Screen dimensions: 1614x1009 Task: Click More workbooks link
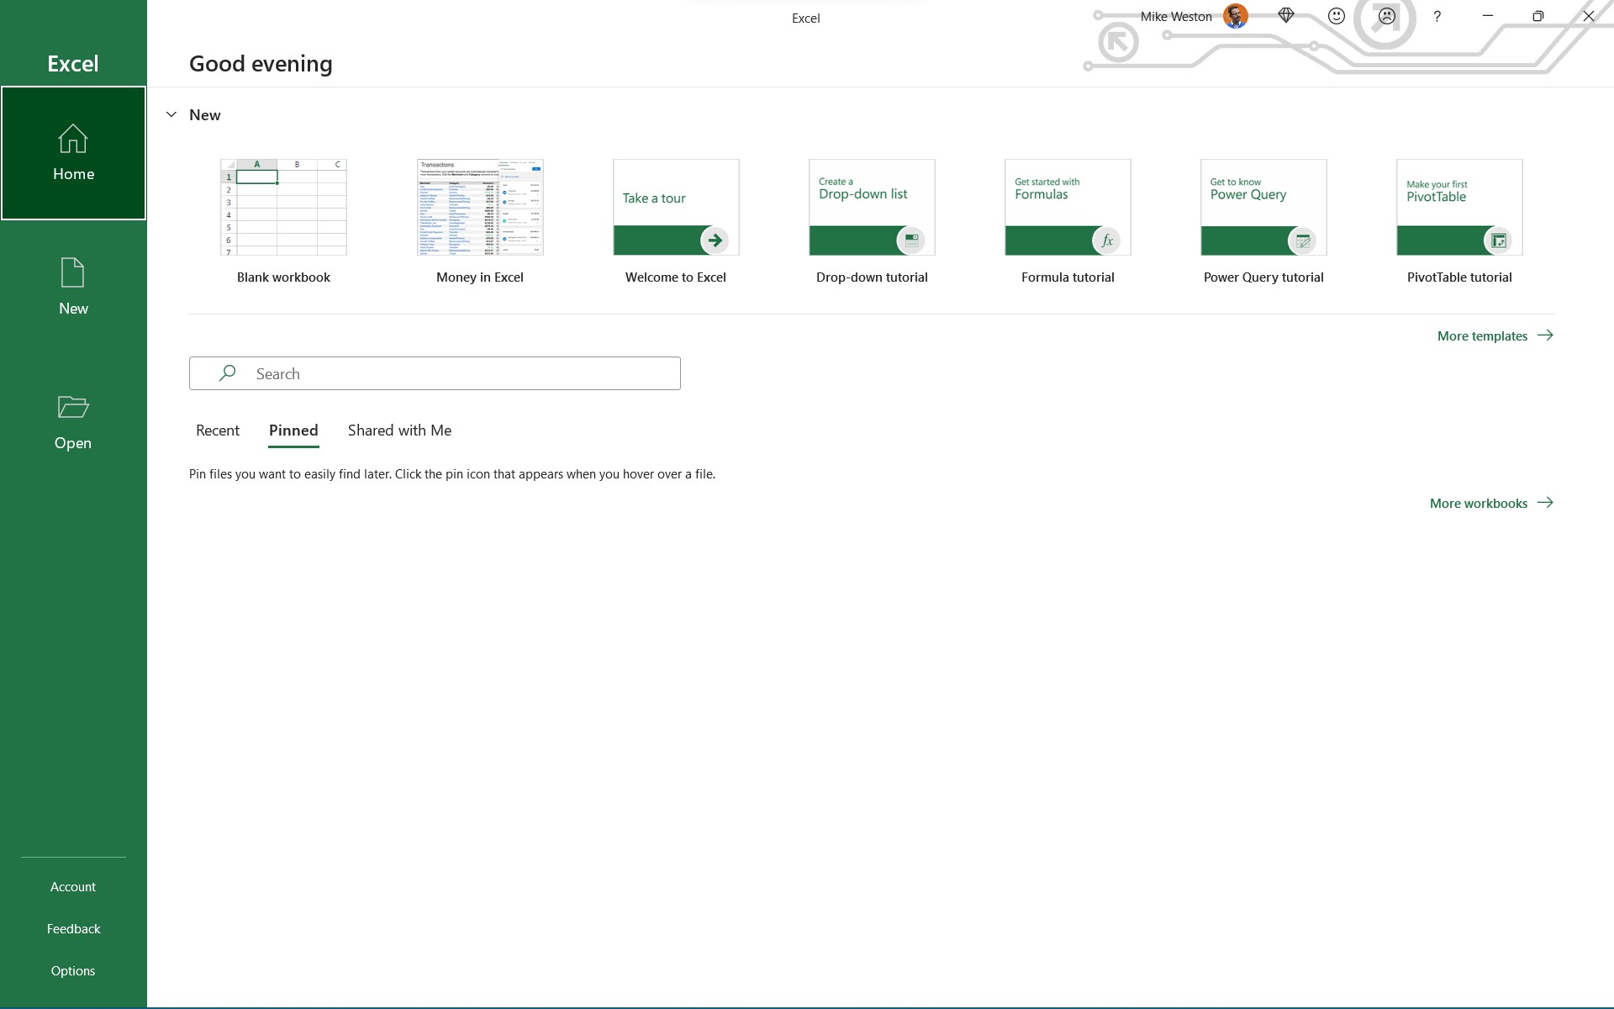coord(1490,502)
